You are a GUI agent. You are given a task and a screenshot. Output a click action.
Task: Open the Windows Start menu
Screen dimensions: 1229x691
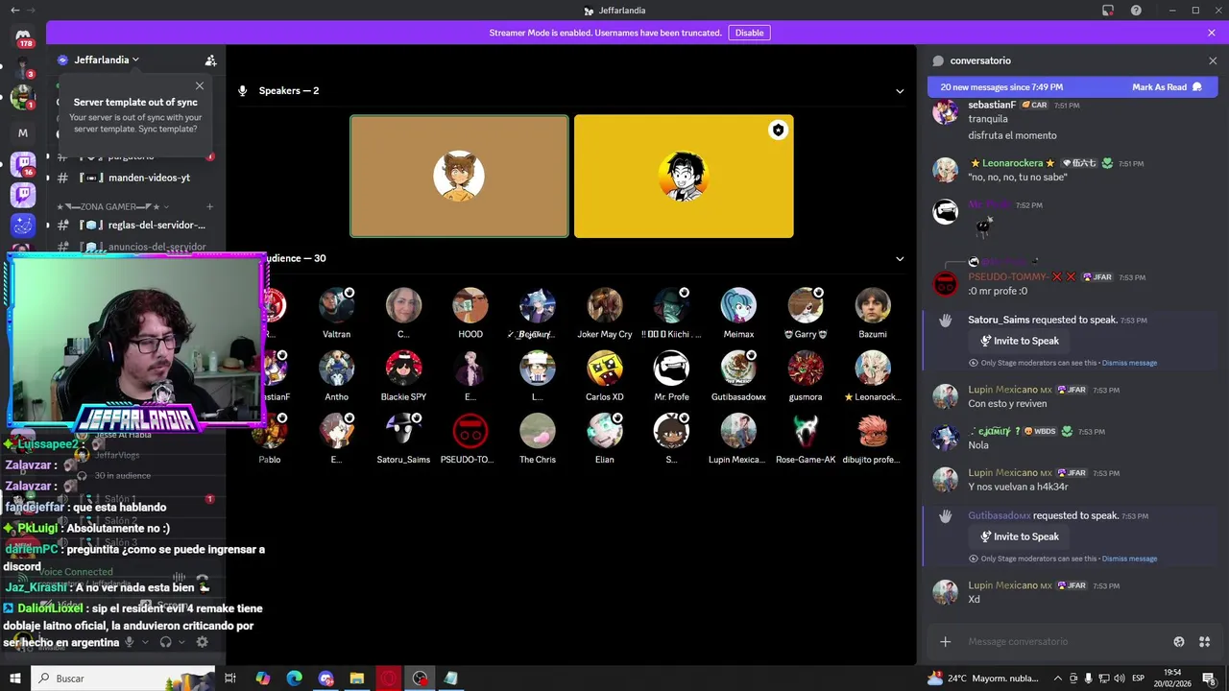click(15, 679)
